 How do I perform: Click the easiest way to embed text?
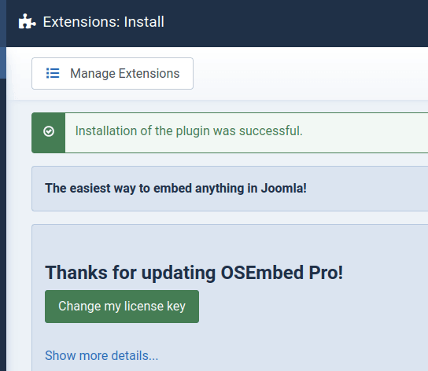point(175,188)
